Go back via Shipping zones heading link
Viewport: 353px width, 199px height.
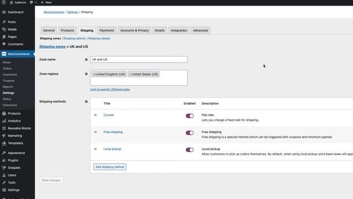point(52,46)
